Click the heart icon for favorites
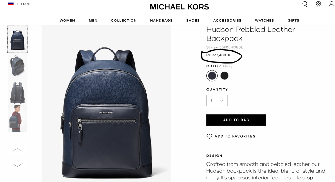The height and width of the screenshot is (182, 335). (x=209, y=136)
